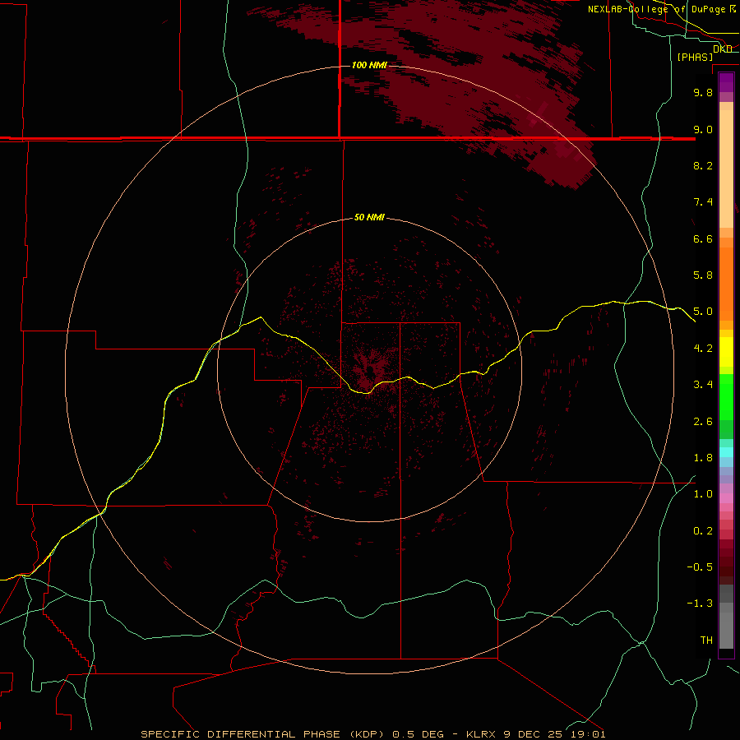Image resolution: width=740 pixels, height=740 pixels.
Task: Click the 7.4 scale label
Action: (x=703, y=202)
